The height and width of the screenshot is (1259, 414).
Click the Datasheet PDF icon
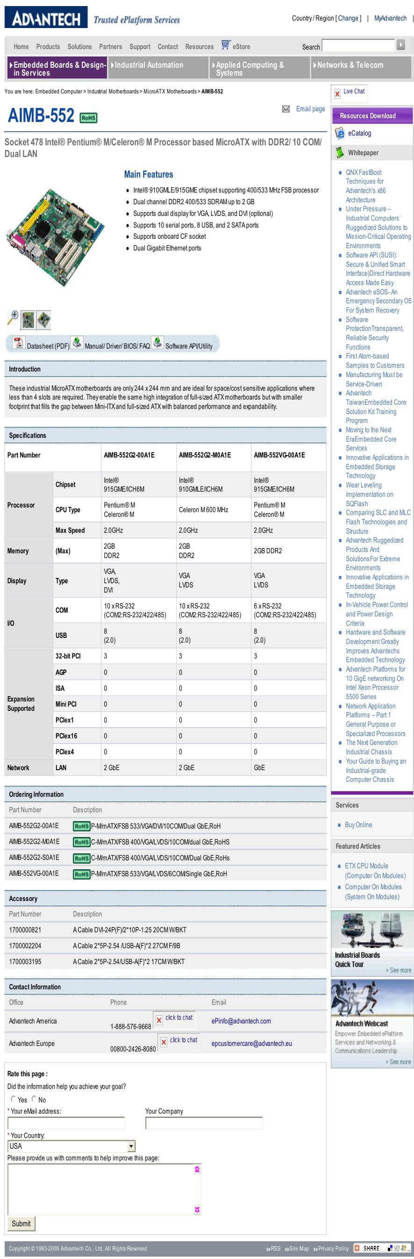point(19,343)
